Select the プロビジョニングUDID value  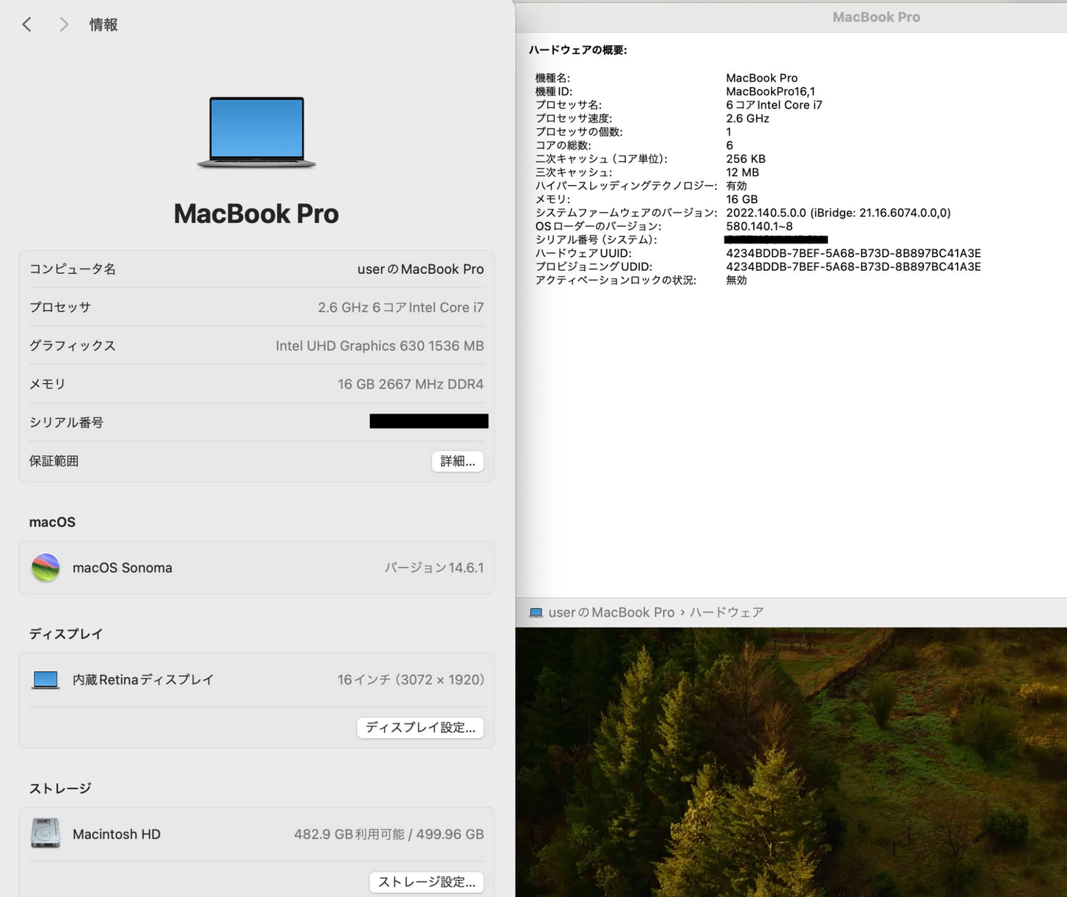[x=854, y=267]
